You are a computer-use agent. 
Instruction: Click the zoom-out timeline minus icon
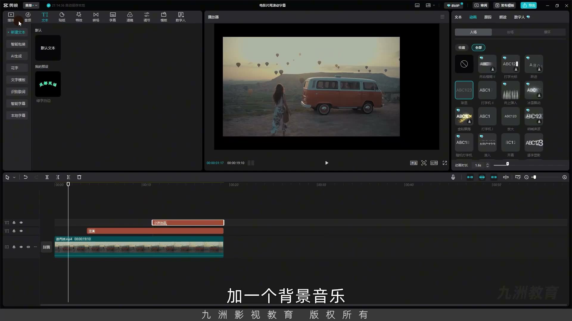(526, 177)
